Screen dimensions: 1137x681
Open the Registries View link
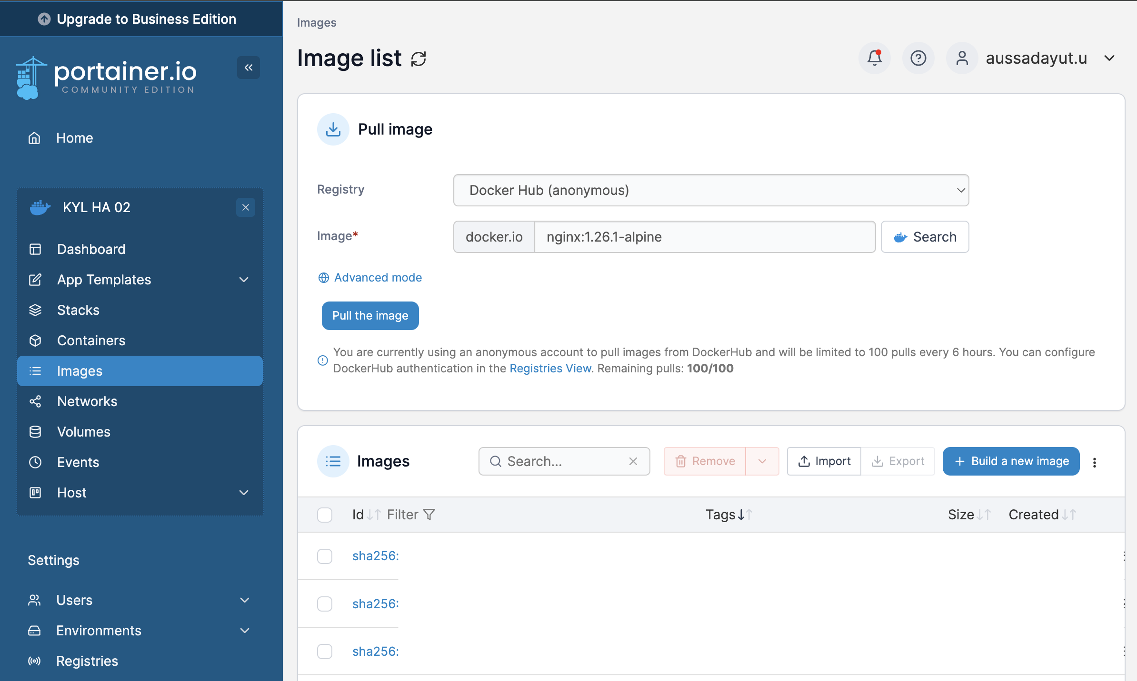tap(550, 369)
